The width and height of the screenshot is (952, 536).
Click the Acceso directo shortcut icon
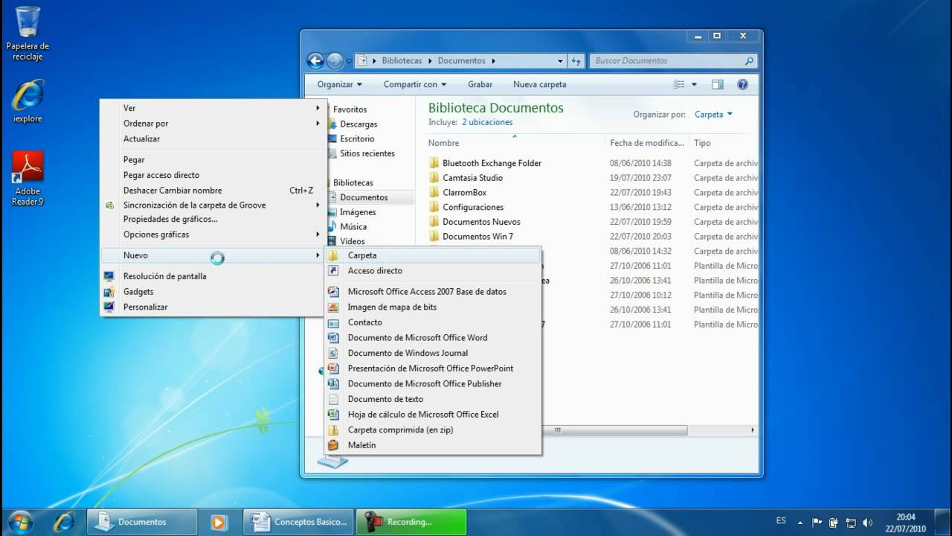point(334,271)
